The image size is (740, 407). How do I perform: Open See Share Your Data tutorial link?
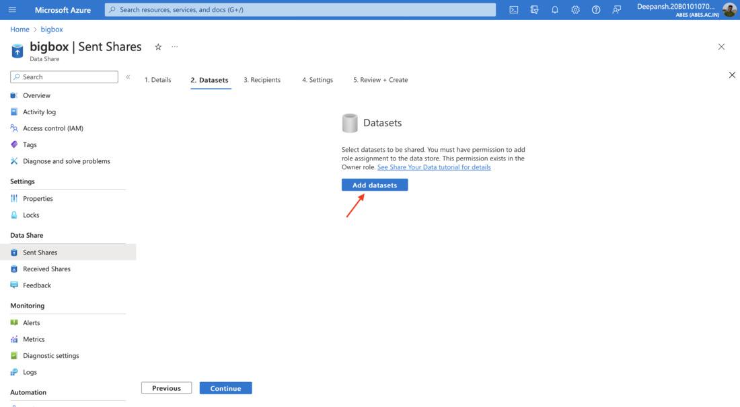434,167
